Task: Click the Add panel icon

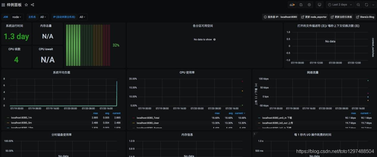Action: pos(292,5)
